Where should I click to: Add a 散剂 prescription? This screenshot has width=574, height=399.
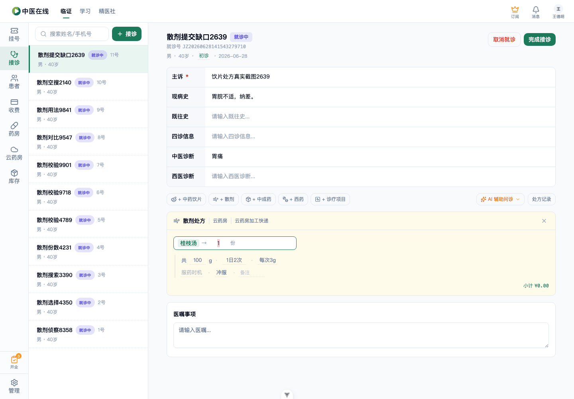tap(224, 199)
